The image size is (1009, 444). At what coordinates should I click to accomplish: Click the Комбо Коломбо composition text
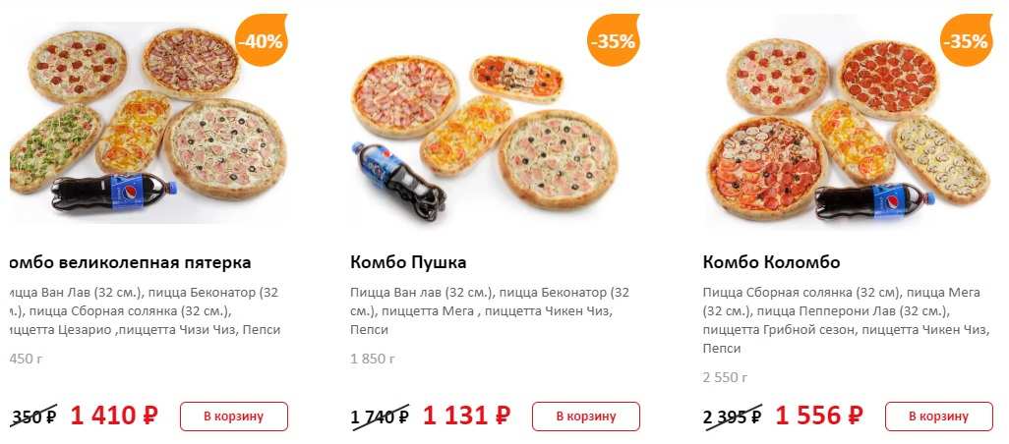click(x=844, y=320)
